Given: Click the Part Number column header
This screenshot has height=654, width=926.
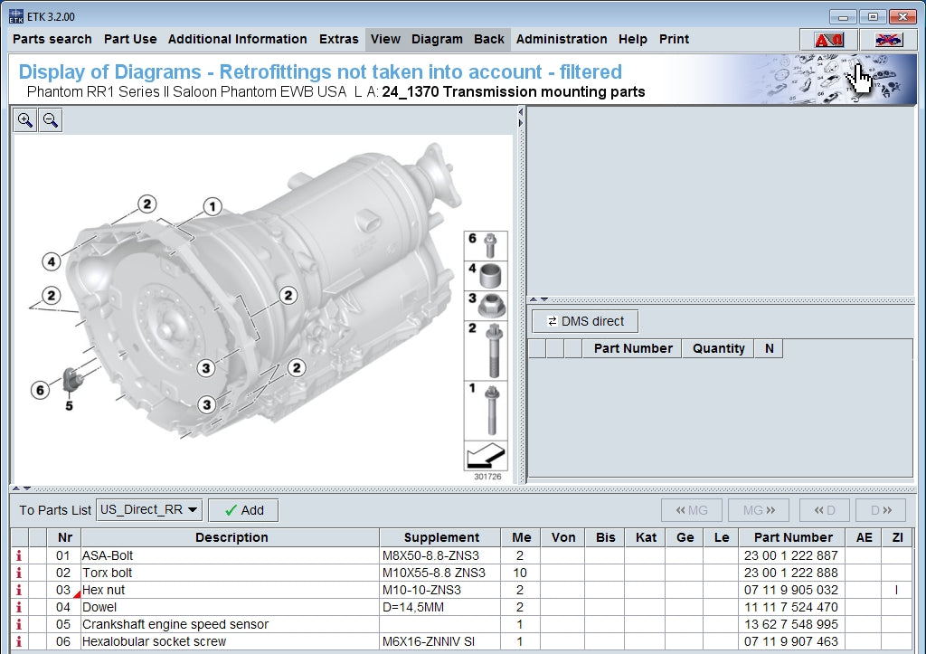Looking at the screenshot, I should [791, 537].
